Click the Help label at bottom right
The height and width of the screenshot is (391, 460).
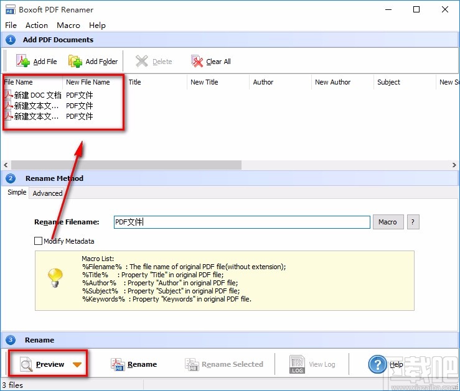pyautogui.click(x=396, y=364)
